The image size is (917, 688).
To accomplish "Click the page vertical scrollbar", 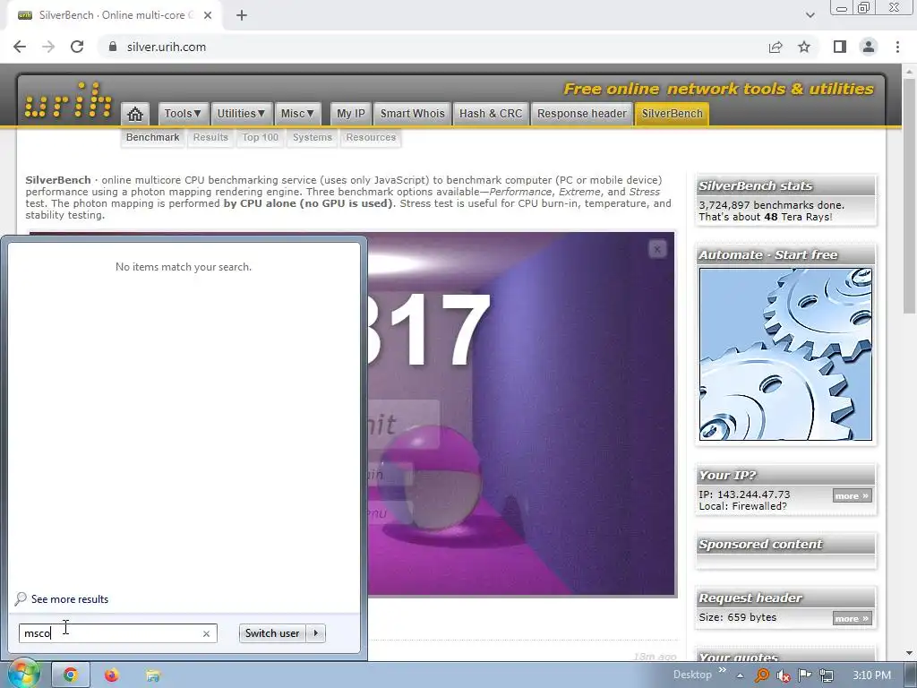I will tap(909, 196).
